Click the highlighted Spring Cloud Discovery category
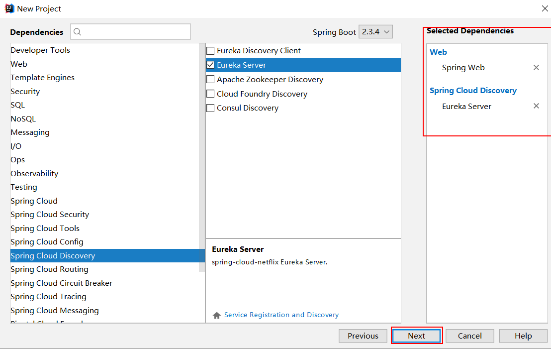Image resolution: width=551 pixels, height=349 pixels. tap(107, 256)
